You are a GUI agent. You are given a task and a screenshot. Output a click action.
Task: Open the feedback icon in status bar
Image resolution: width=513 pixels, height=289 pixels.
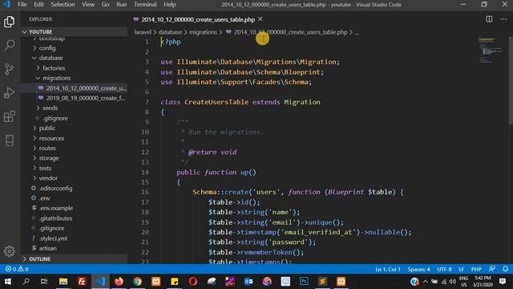pyautogui.click(x=491, y=269)
